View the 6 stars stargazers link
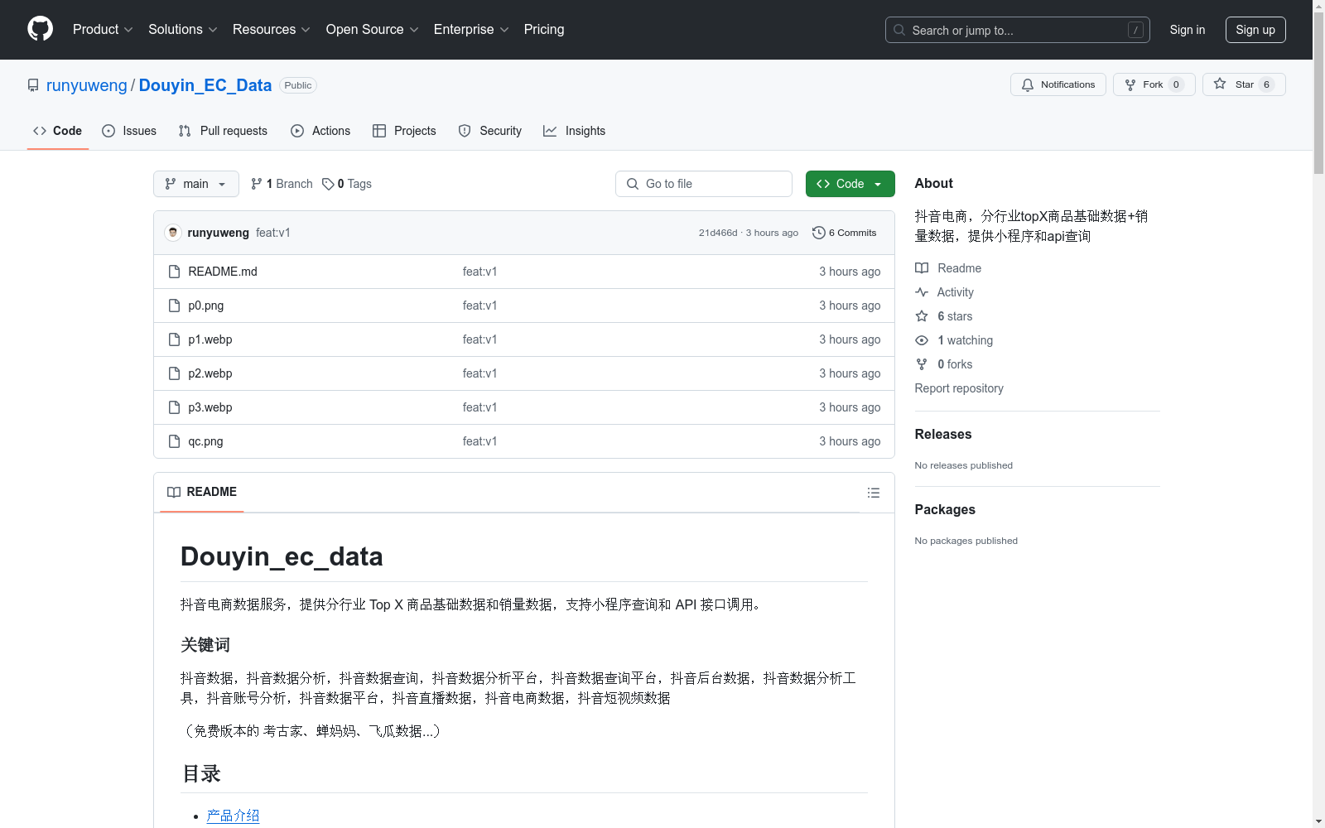The height and width of the screenshot is (828, 1325). (944, 316)
